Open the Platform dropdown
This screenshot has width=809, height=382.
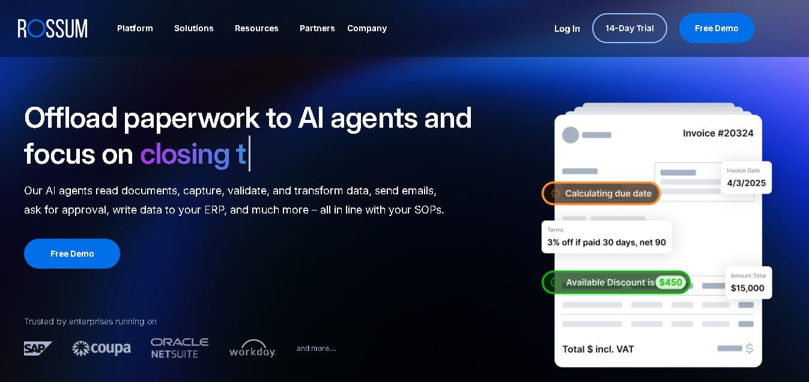pyautogui.click(x=135, y=28)
